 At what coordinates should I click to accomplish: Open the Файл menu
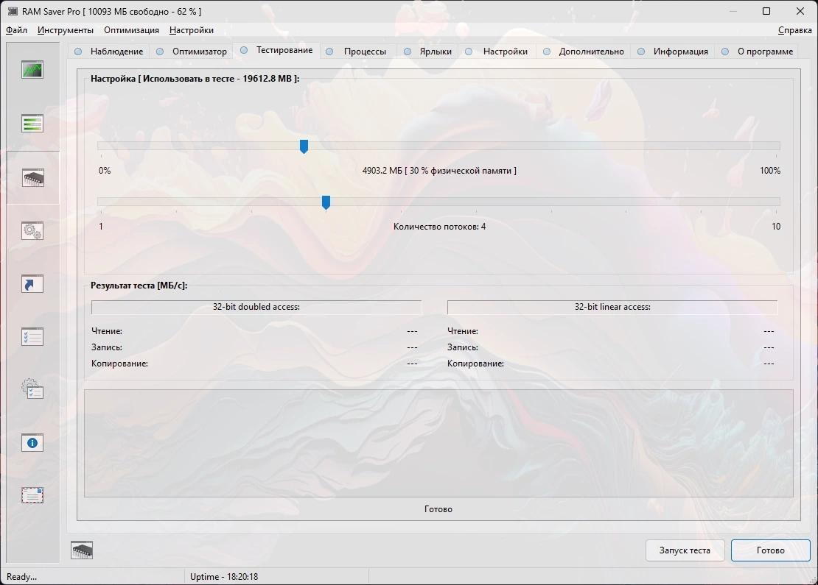tap(17, 30)
